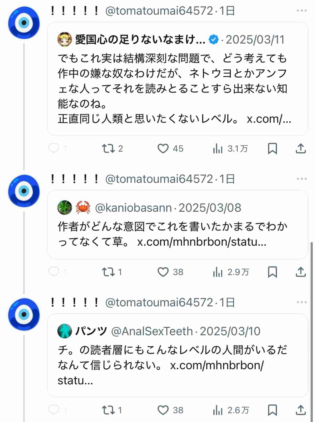Screen dimensions: 315x422
Task: Open x.com/mhnbrbon link in パンツ quote
Action: 217,366
